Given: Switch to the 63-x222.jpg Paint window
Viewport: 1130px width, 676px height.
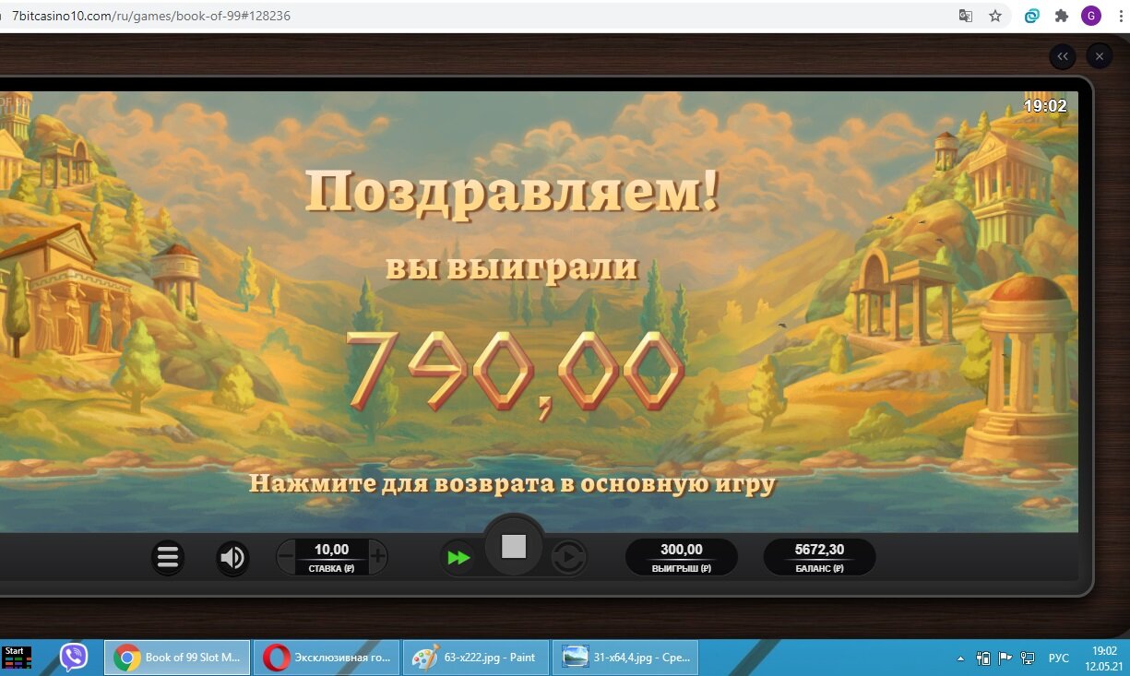Looking at the screenshot, I should [x=476, y=658].
